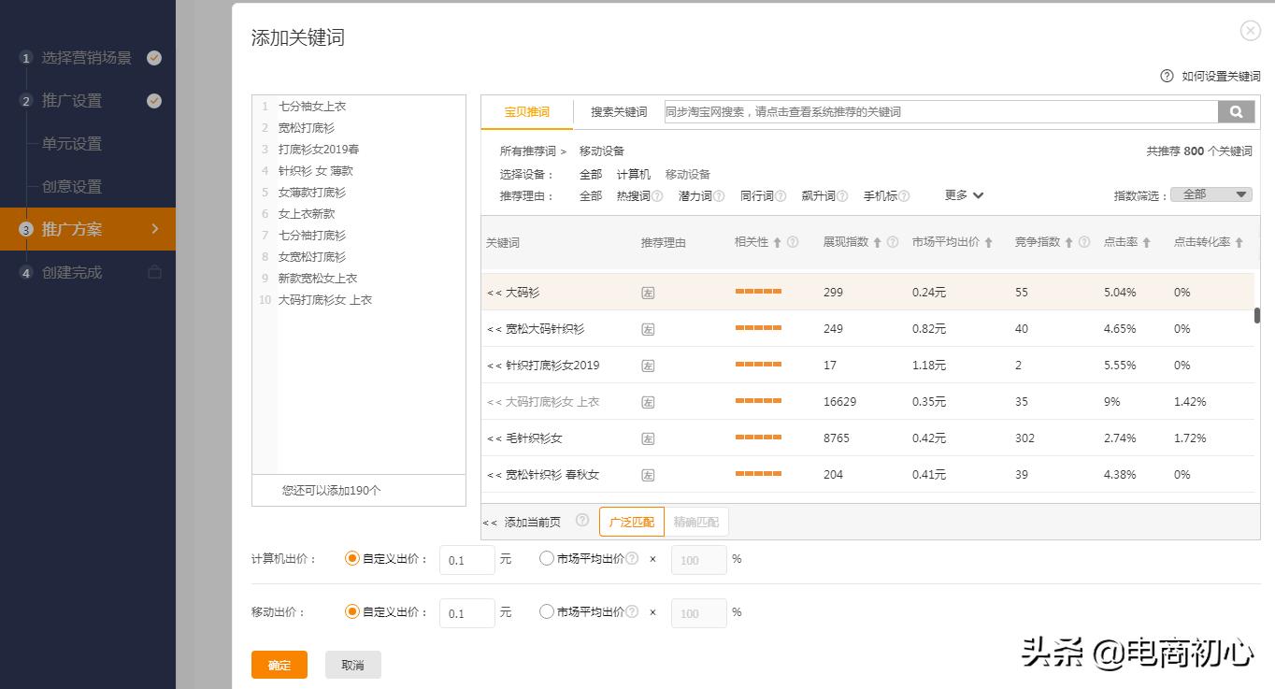Click the 左 tag icon beside 大码衫
This screenshot has height=689, width=1275.
click(x=649, y=291)
